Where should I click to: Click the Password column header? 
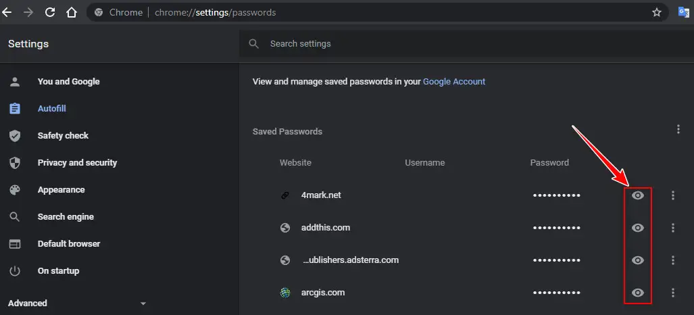point(549,163)
